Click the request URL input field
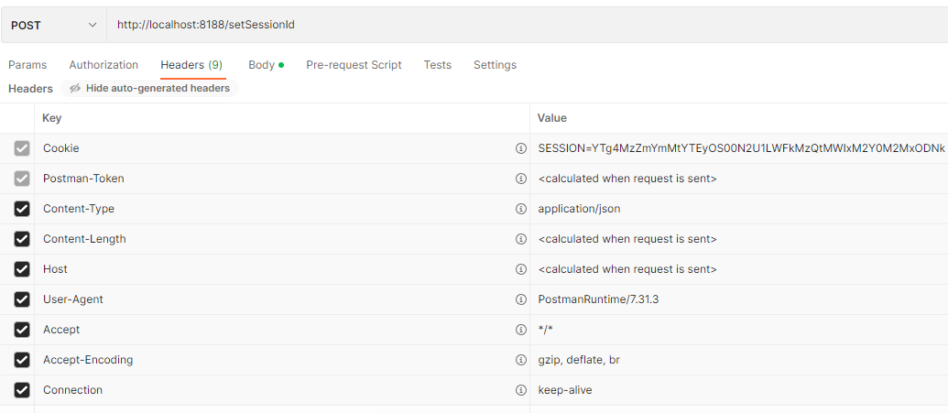Image resolution: width=948 pixels, height=413 pixels. click(522, 25)
